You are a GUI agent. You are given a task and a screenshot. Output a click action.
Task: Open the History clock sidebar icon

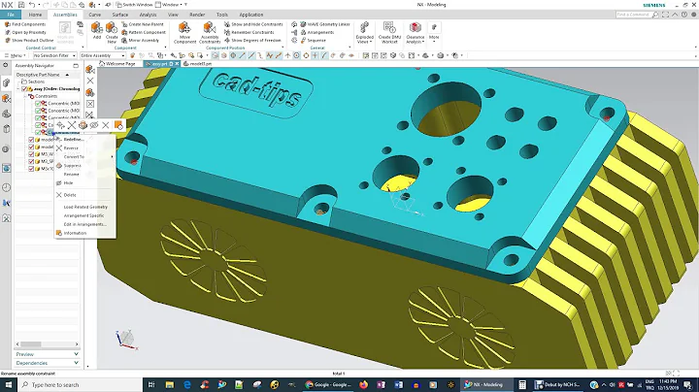[6, 187]
